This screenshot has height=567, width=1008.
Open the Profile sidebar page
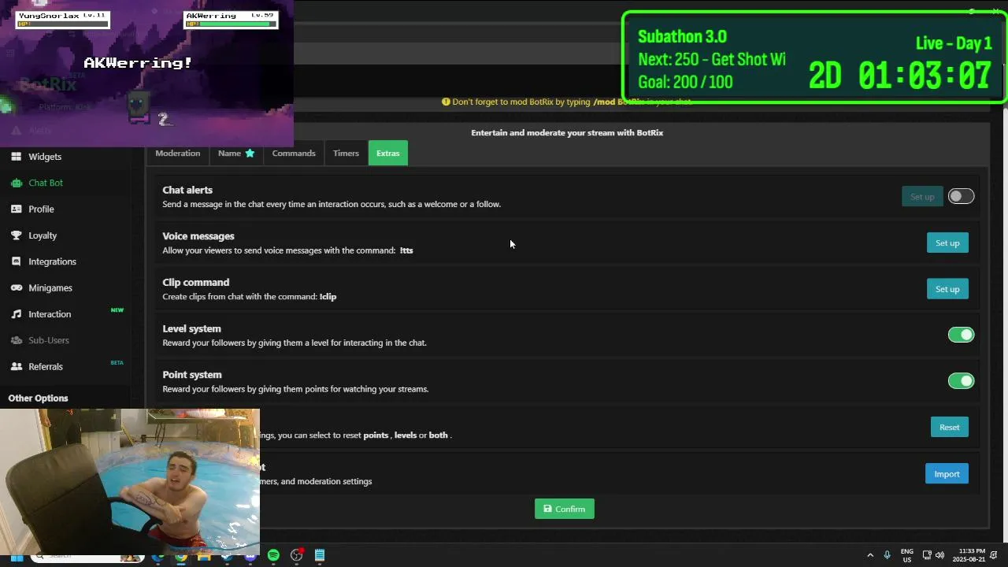(x=41, y=209)
